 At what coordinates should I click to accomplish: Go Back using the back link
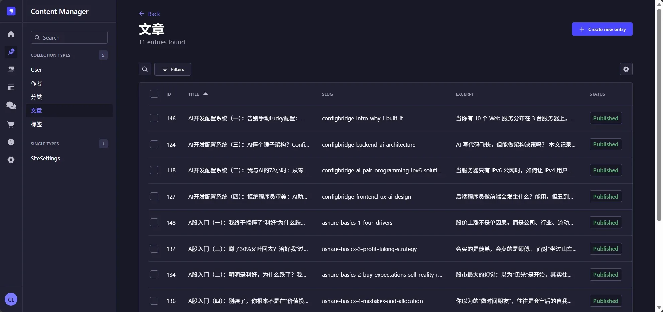tap(149, 14)
